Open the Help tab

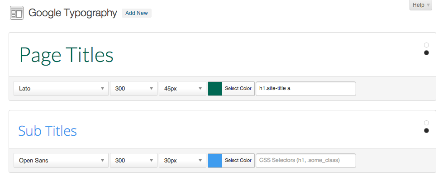coord(421,5)
